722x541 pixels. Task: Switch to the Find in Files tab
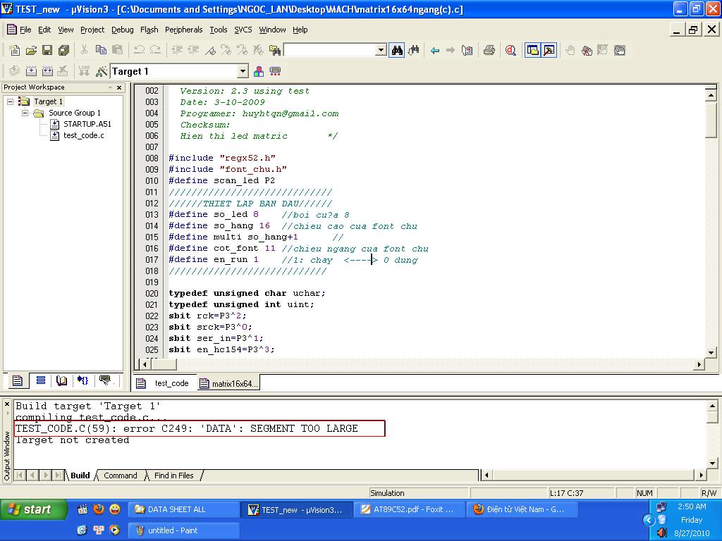tap(173, 475)
